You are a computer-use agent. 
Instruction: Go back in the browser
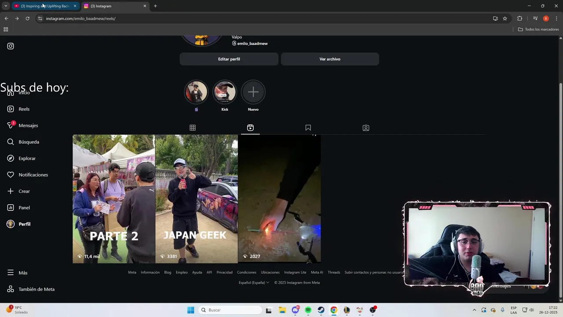6,18
